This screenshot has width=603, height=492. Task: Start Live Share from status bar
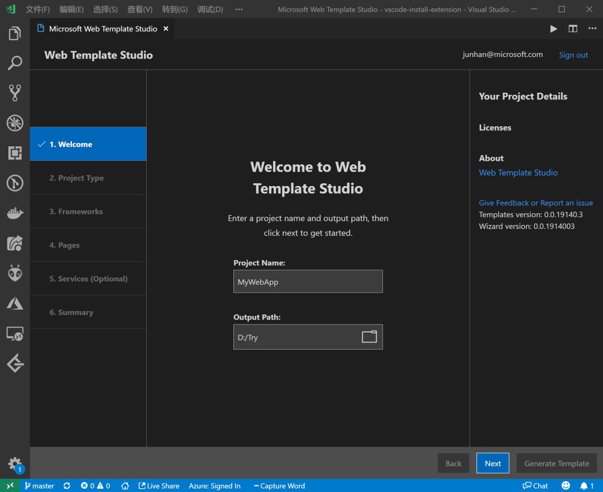click(159, 485)
